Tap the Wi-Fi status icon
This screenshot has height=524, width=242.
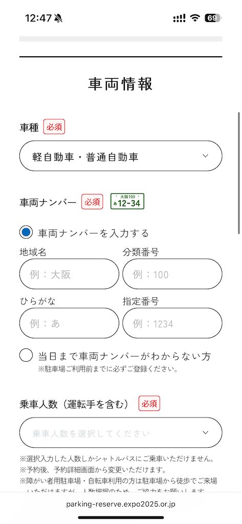pyautogui.click(x=194, y=18)
